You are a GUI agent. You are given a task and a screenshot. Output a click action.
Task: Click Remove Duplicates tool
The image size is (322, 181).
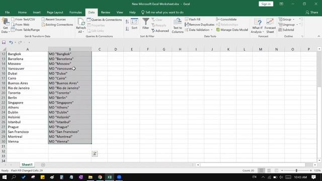(199, 25)
